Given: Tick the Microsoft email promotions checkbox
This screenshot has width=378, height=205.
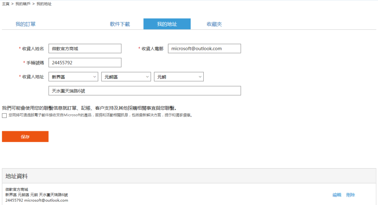Looking at the screenshot, I should pyautogui.click(x=4, y=116).
